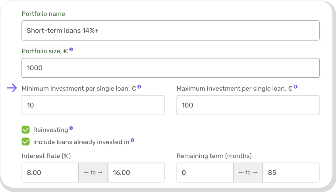
Task: Open info tooltip for Maximum investment per loan
Action: [295, 87]
